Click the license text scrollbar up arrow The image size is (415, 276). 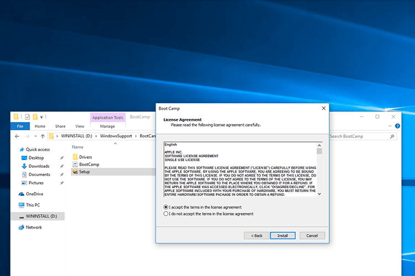(x=319, y=145)
